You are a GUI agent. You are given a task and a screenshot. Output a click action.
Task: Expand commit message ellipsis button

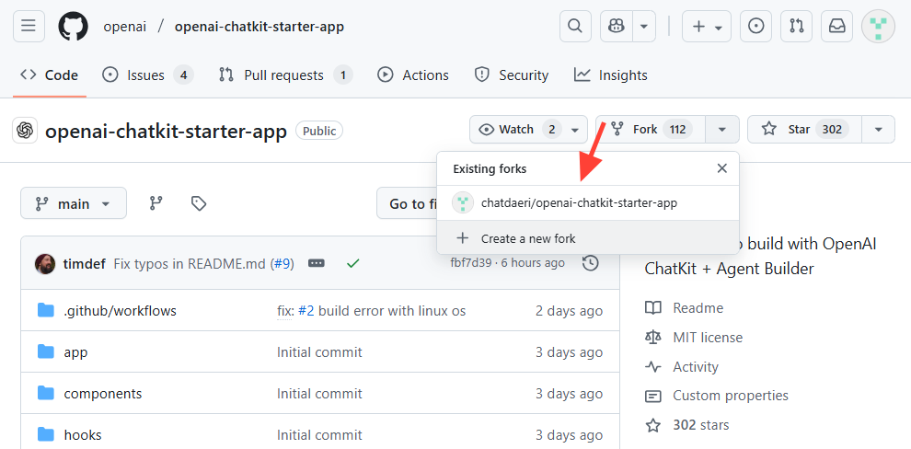tap(316, 263)
